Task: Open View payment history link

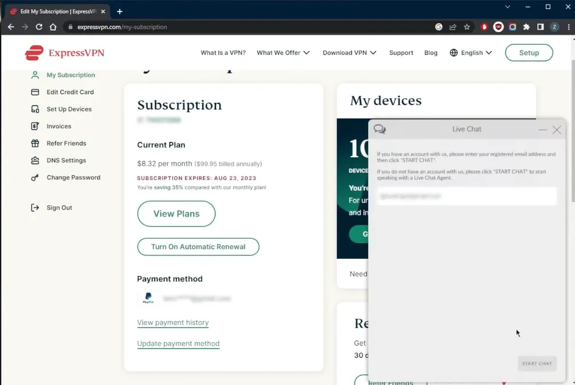Action: [x=173, y=322]
